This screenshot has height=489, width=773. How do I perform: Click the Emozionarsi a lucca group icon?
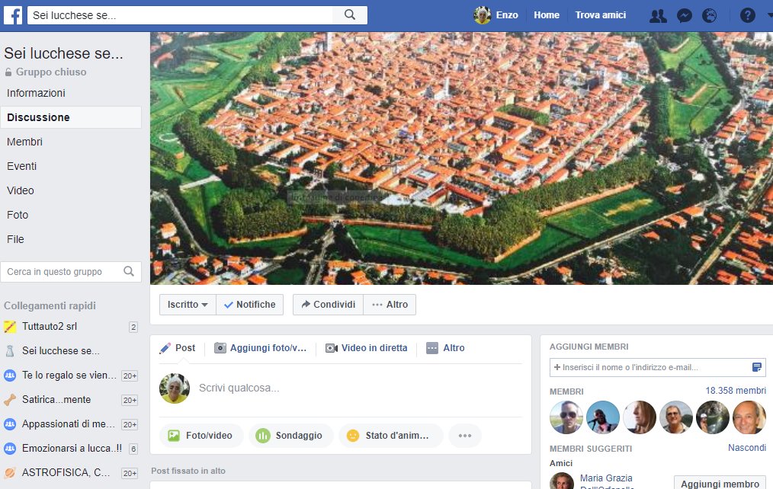[10, 448]
